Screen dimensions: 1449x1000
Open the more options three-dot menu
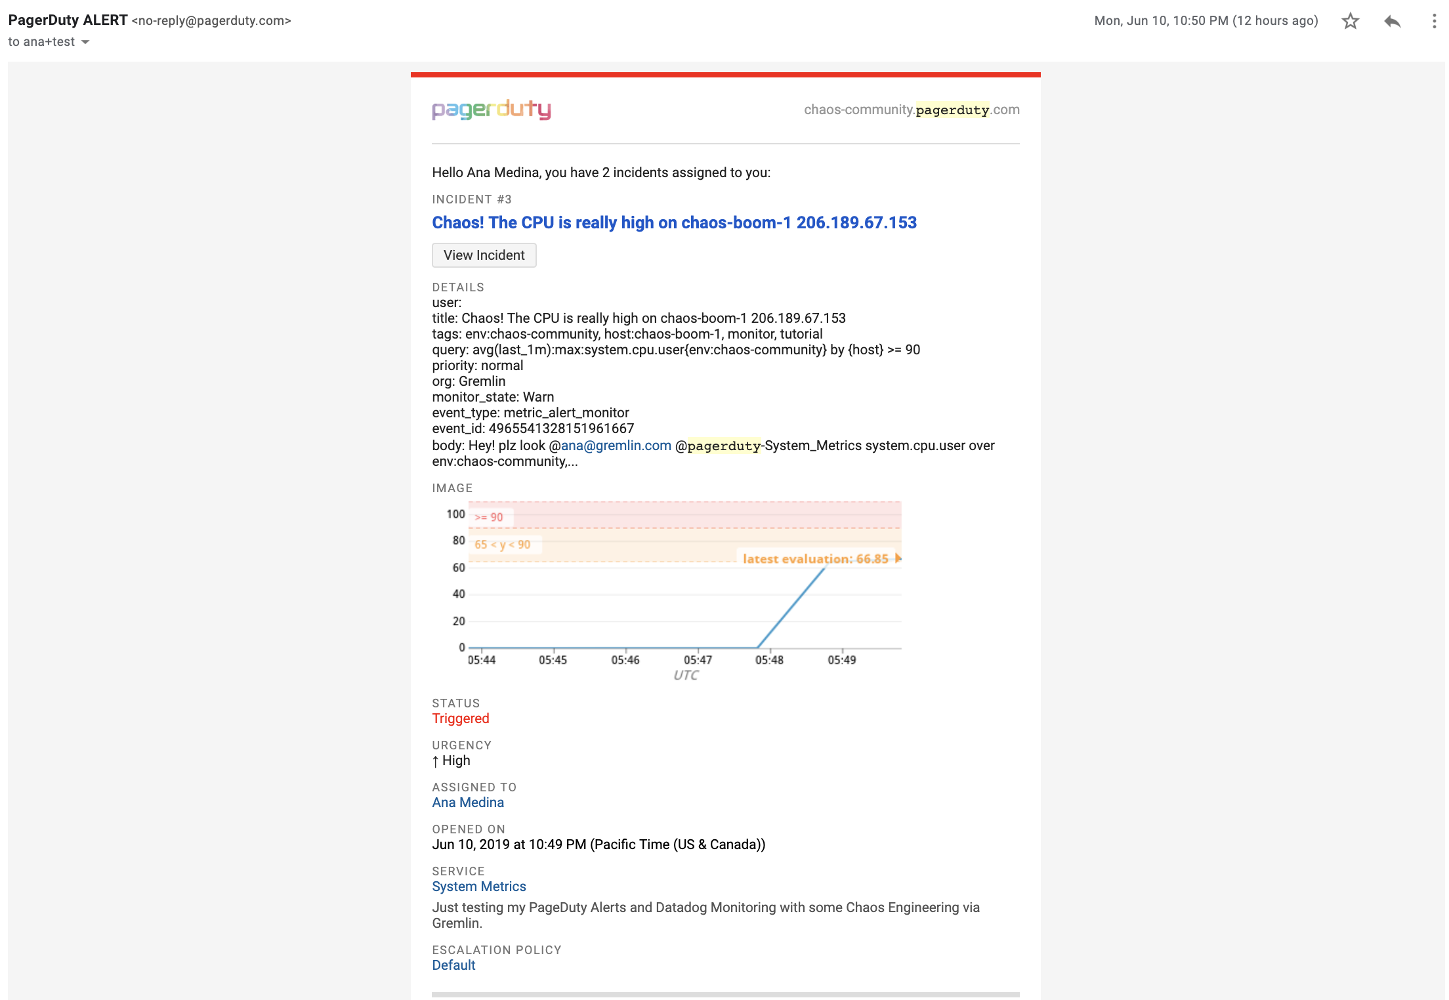click(x=1434, y=21)
